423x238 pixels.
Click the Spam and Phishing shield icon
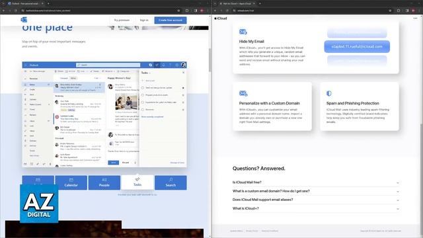tap(328, 93)
